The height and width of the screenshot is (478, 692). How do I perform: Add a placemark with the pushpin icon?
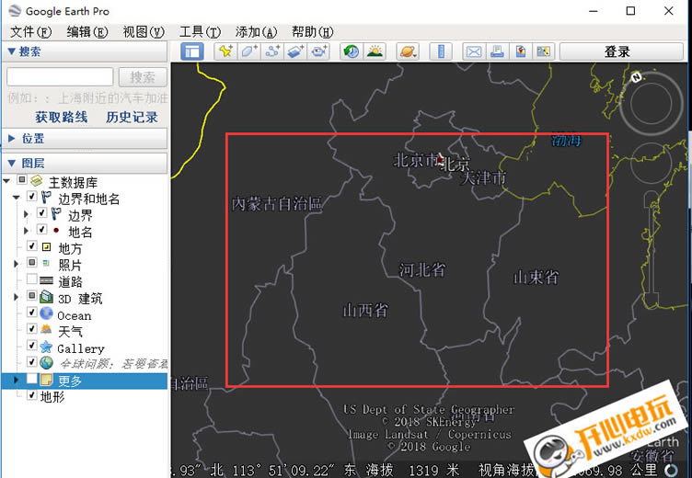click(225, 51)
